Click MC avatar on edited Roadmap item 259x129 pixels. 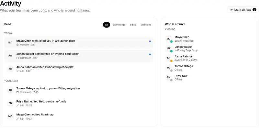pos(10,116)
